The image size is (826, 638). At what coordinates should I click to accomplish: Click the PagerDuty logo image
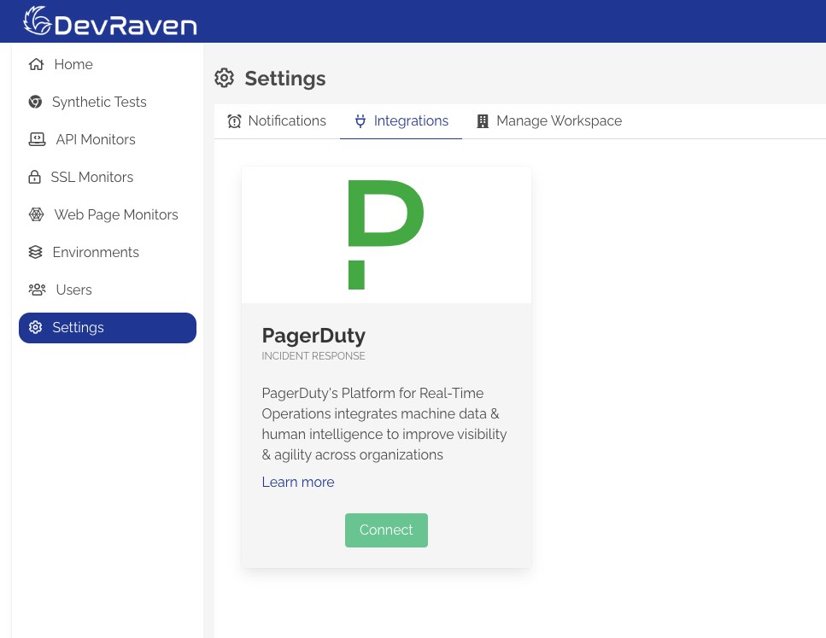[x=386, y=234]
